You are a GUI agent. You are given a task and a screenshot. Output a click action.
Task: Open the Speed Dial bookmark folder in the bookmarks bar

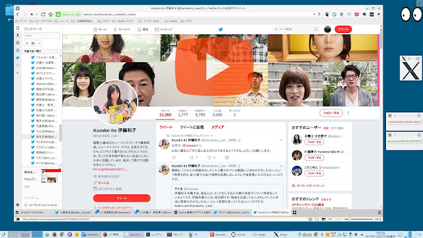pos(40,21)
